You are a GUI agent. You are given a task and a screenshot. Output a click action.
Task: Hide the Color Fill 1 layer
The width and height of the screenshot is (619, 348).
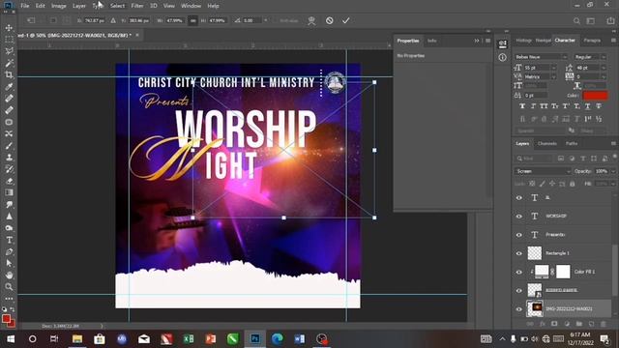coord(519,272)
